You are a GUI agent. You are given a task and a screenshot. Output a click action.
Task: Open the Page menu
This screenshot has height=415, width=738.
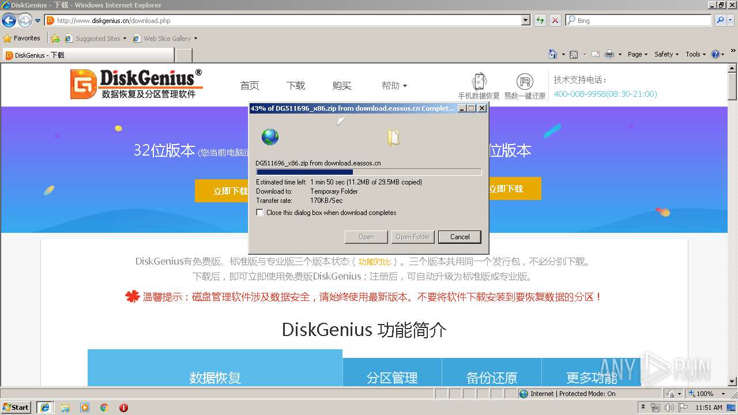tap(637, 54)
